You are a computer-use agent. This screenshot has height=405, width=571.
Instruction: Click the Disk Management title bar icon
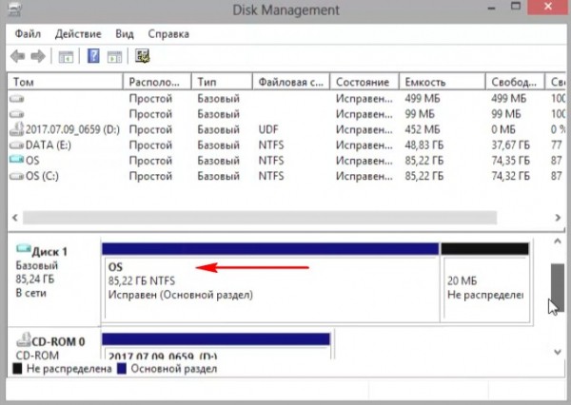[x=13, y=9]
